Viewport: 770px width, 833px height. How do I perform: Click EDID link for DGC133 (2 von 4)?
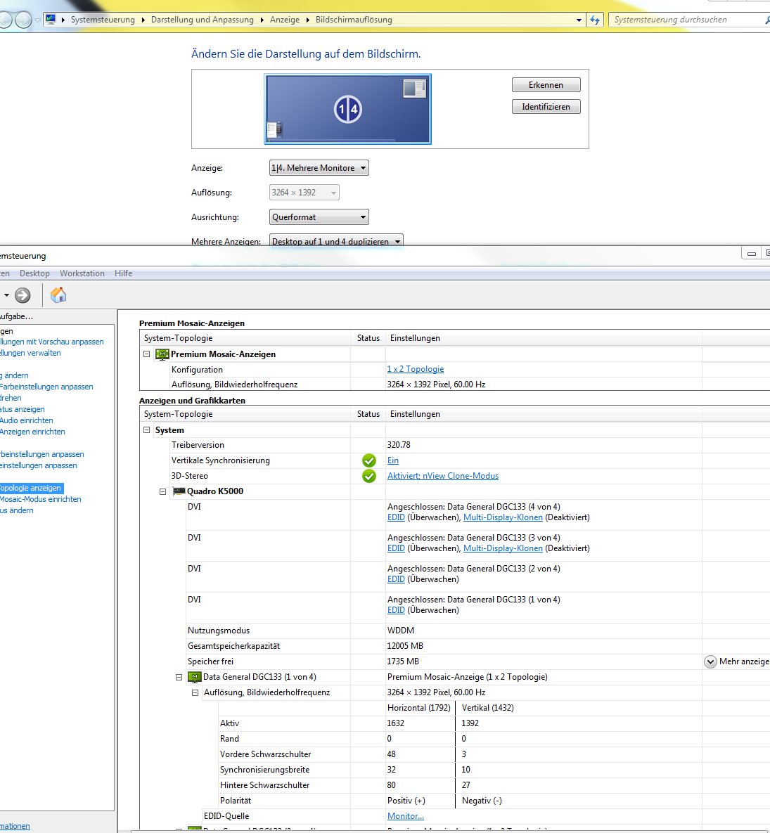pyautogui.click(x=396, y=579)
